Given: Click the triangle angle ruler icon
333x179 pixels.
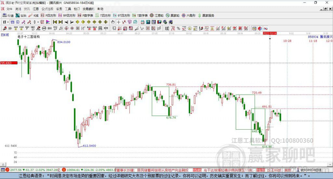Looking at the screenshot, I should coord(61,28).
